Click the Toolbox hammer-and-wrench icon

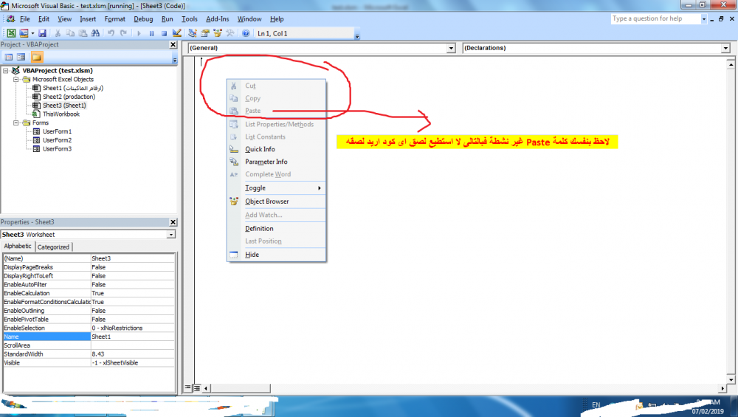(230, 33)
